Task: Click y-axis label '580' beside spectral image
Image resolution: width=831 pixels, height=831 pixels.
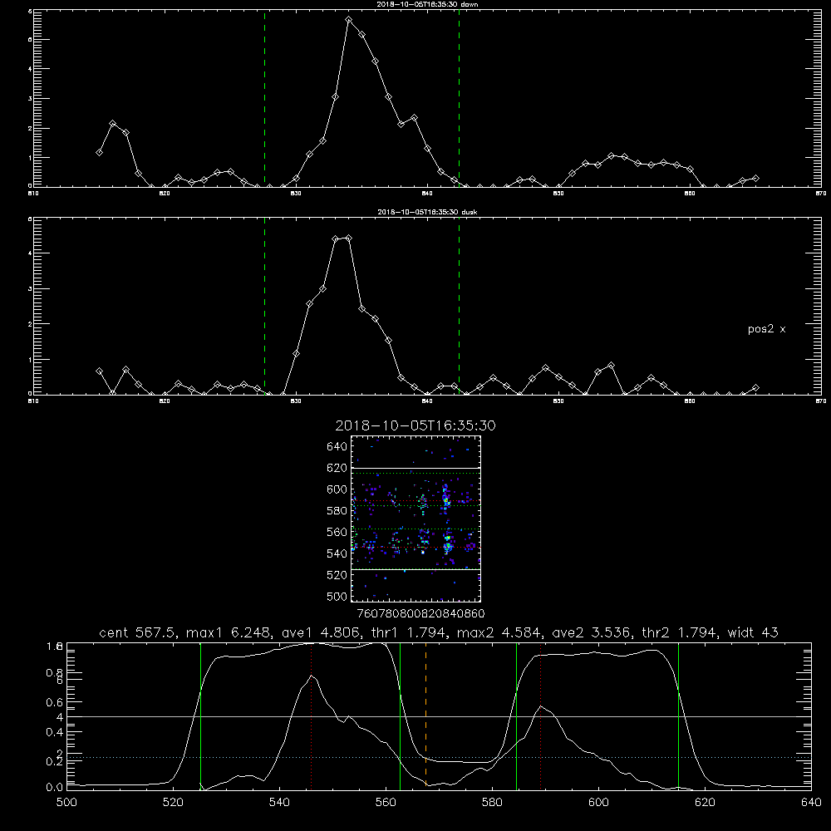Action: 337,511
